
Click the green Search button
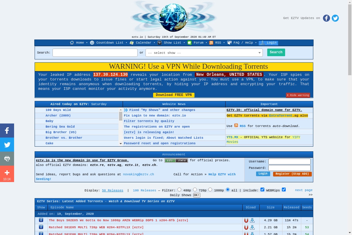pyautogui.click(x=276, y=52)
